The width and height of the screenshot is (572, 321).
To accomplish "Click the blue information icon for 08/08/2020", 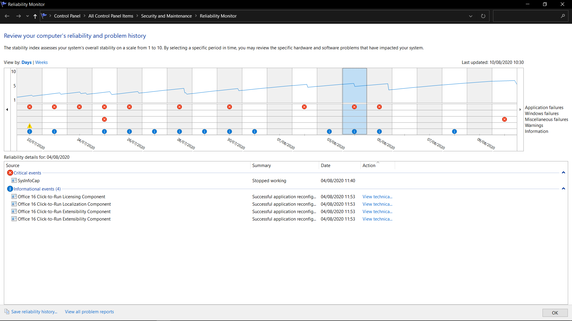I will click(x=454, y=132).
